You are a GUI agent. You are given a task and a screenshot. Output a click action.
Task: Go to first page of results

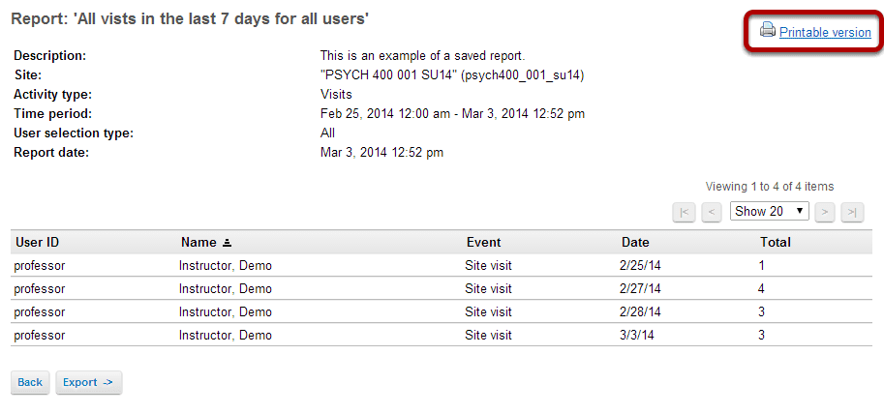pyautogui.click(x=684, y=213)
